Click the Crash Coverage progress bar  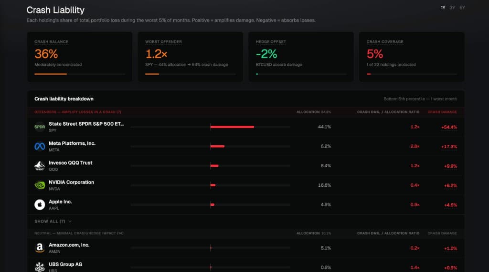click(x=412, y=74)
